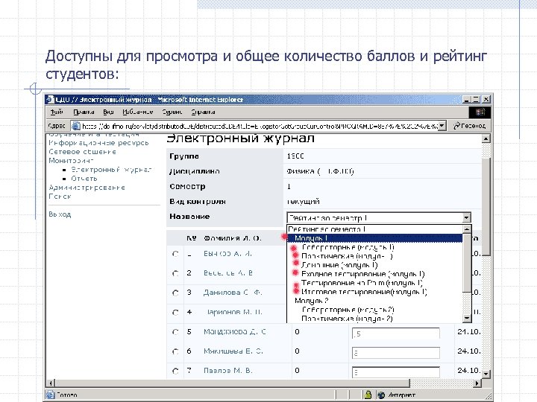537x402 pixels.
Task: Select radio button for Данилова row 3
Action: 176,293
